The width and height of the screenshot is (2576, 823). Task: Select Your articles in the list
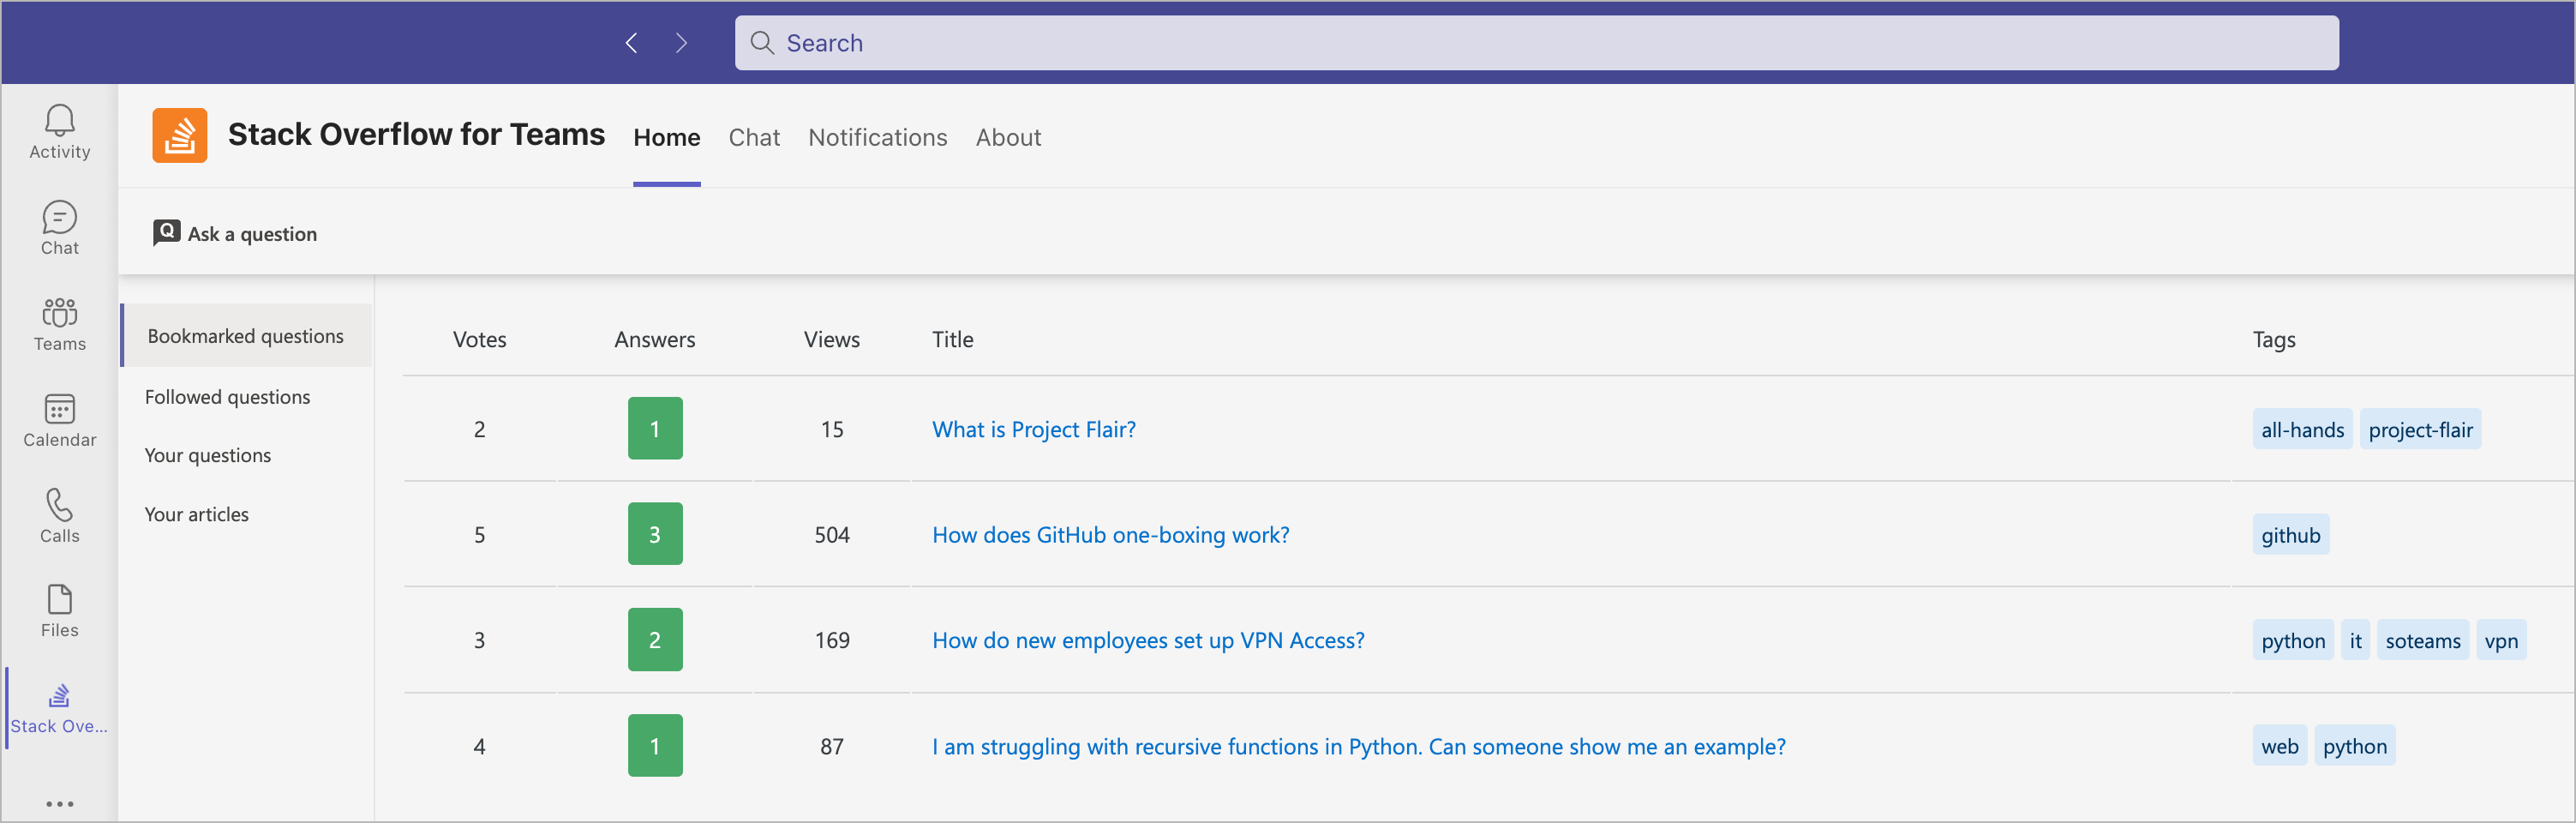click(197, 514)
